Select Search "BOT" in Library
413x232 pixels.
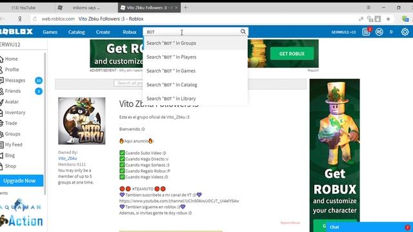[x=195, y=99]
